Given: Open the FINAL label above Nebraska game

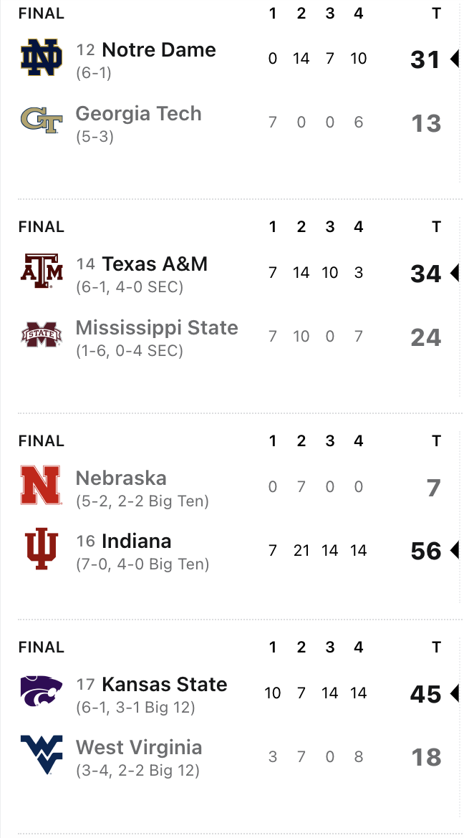Looking at the screenshot, I should (41, 441).
